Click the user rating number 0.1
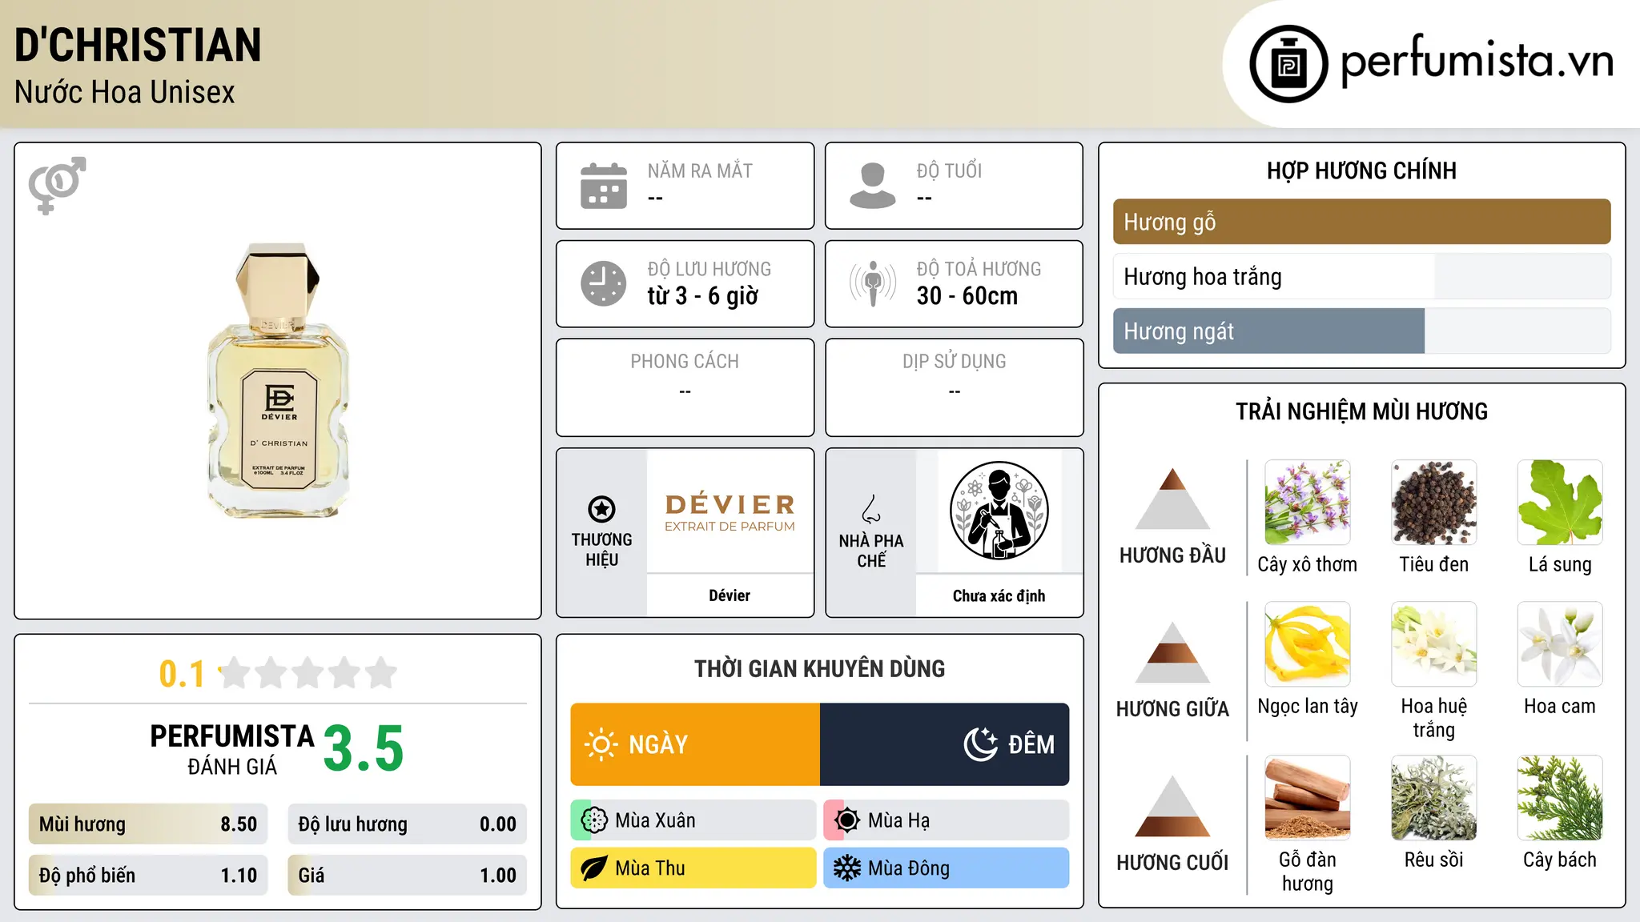The height and width of the screenshot is (922, 1640). (x=182, y=674)
